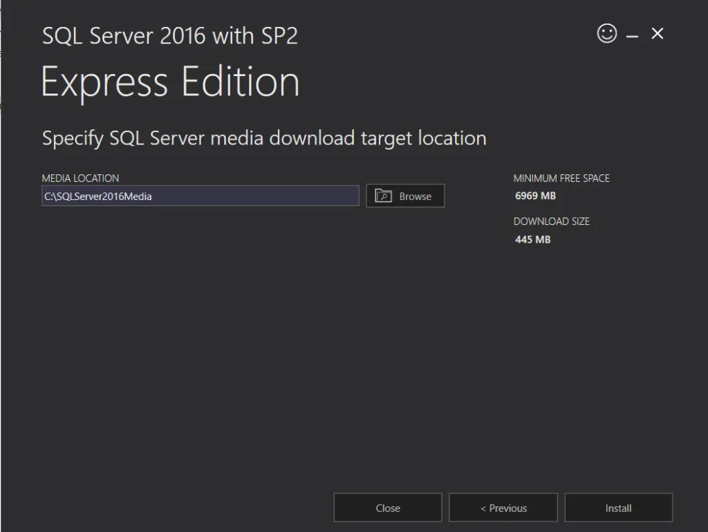Screen dimensions: 708x532
Task: Click the MINIMUM FREE SPACE label
Action: [561, 178]
